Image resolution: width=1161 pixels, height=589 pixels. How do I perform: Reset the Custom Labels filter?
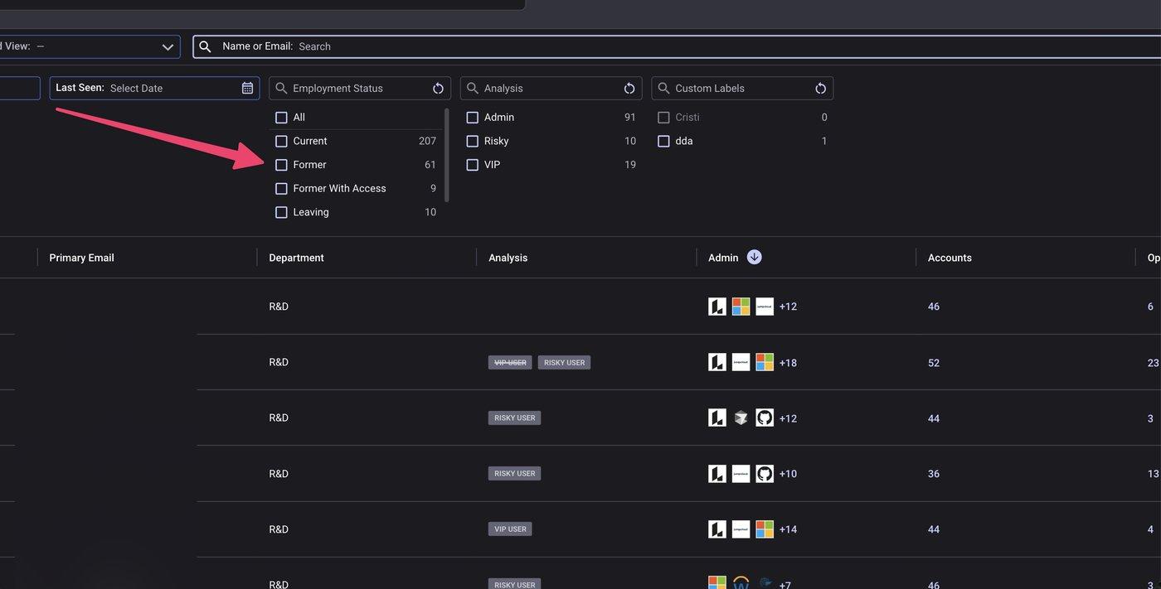[x=820, y=88]
